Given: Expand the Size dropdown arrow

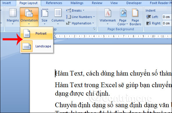Looking at the screenshot, I should click(x=44, y=24).
